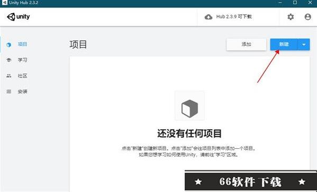Click the blue 新建 button
Viewport: 317px width, 192px height.
pyautogui.click(x=284, y=44)
